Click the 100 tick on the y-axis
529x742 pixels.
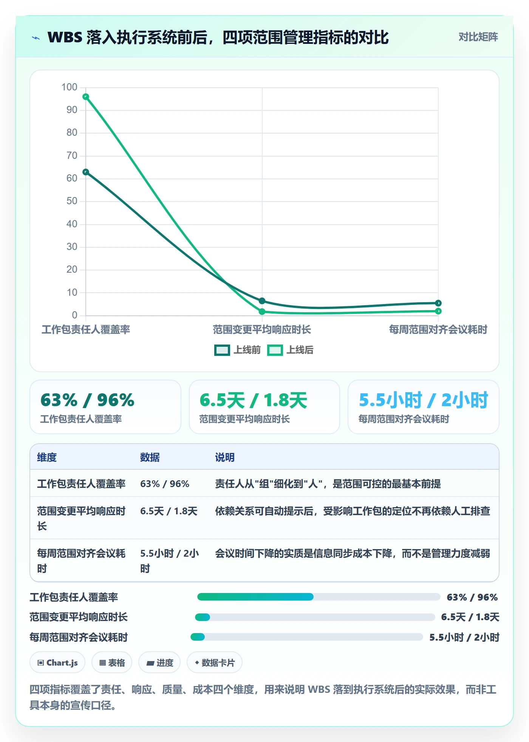pos(70,87)
